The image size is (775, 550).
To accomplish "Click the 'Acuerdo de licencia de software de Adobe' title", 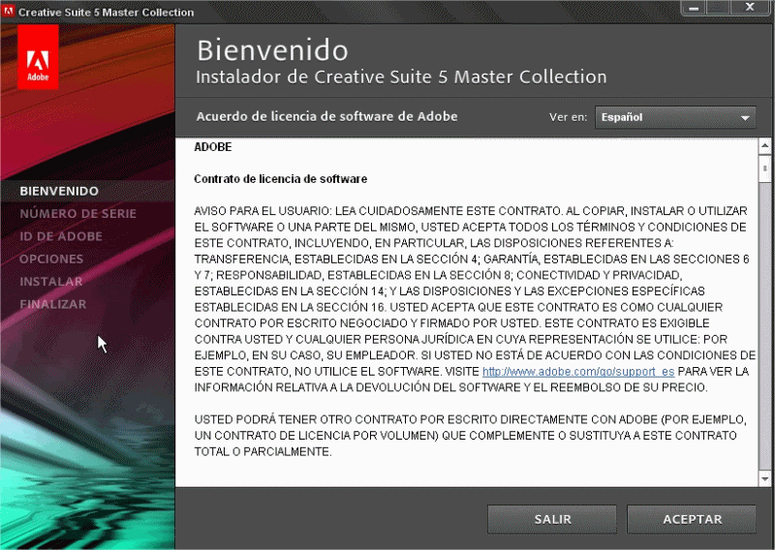I will 326,116.
